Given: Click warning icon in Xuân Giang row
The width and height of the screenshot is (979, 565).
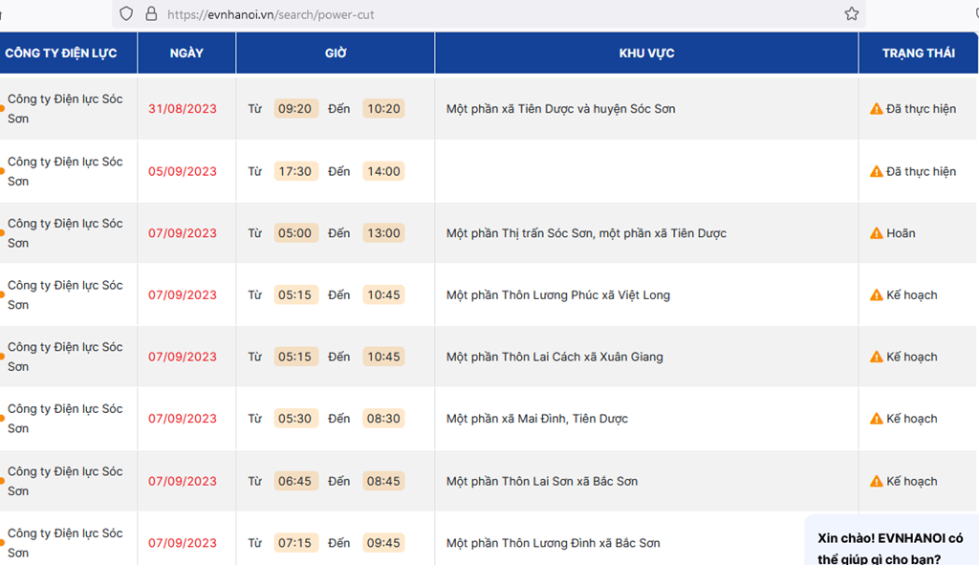Looking at the screenshot, I should tap(876, 358).
